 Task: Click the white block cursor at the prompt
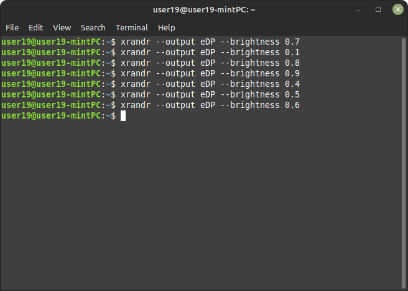click(x=123, y=115)
